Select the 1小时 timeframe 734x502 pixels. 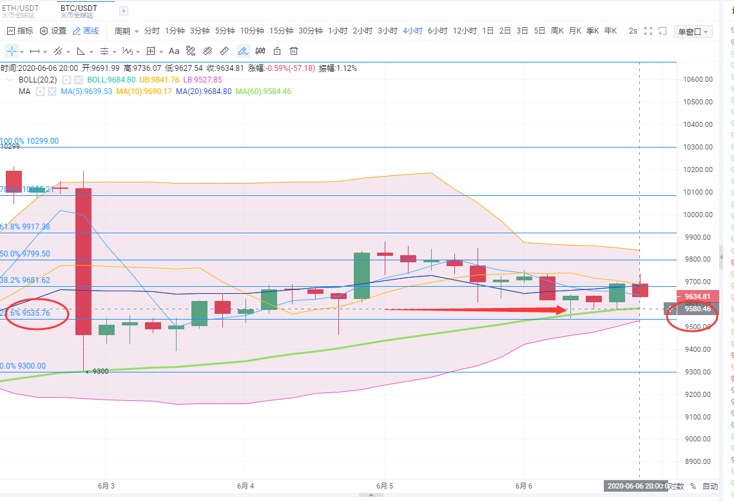click(338, 31)
